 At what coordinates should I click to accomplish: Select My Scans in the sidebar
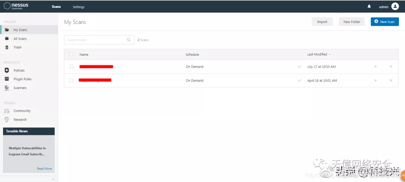pos(29,30)
